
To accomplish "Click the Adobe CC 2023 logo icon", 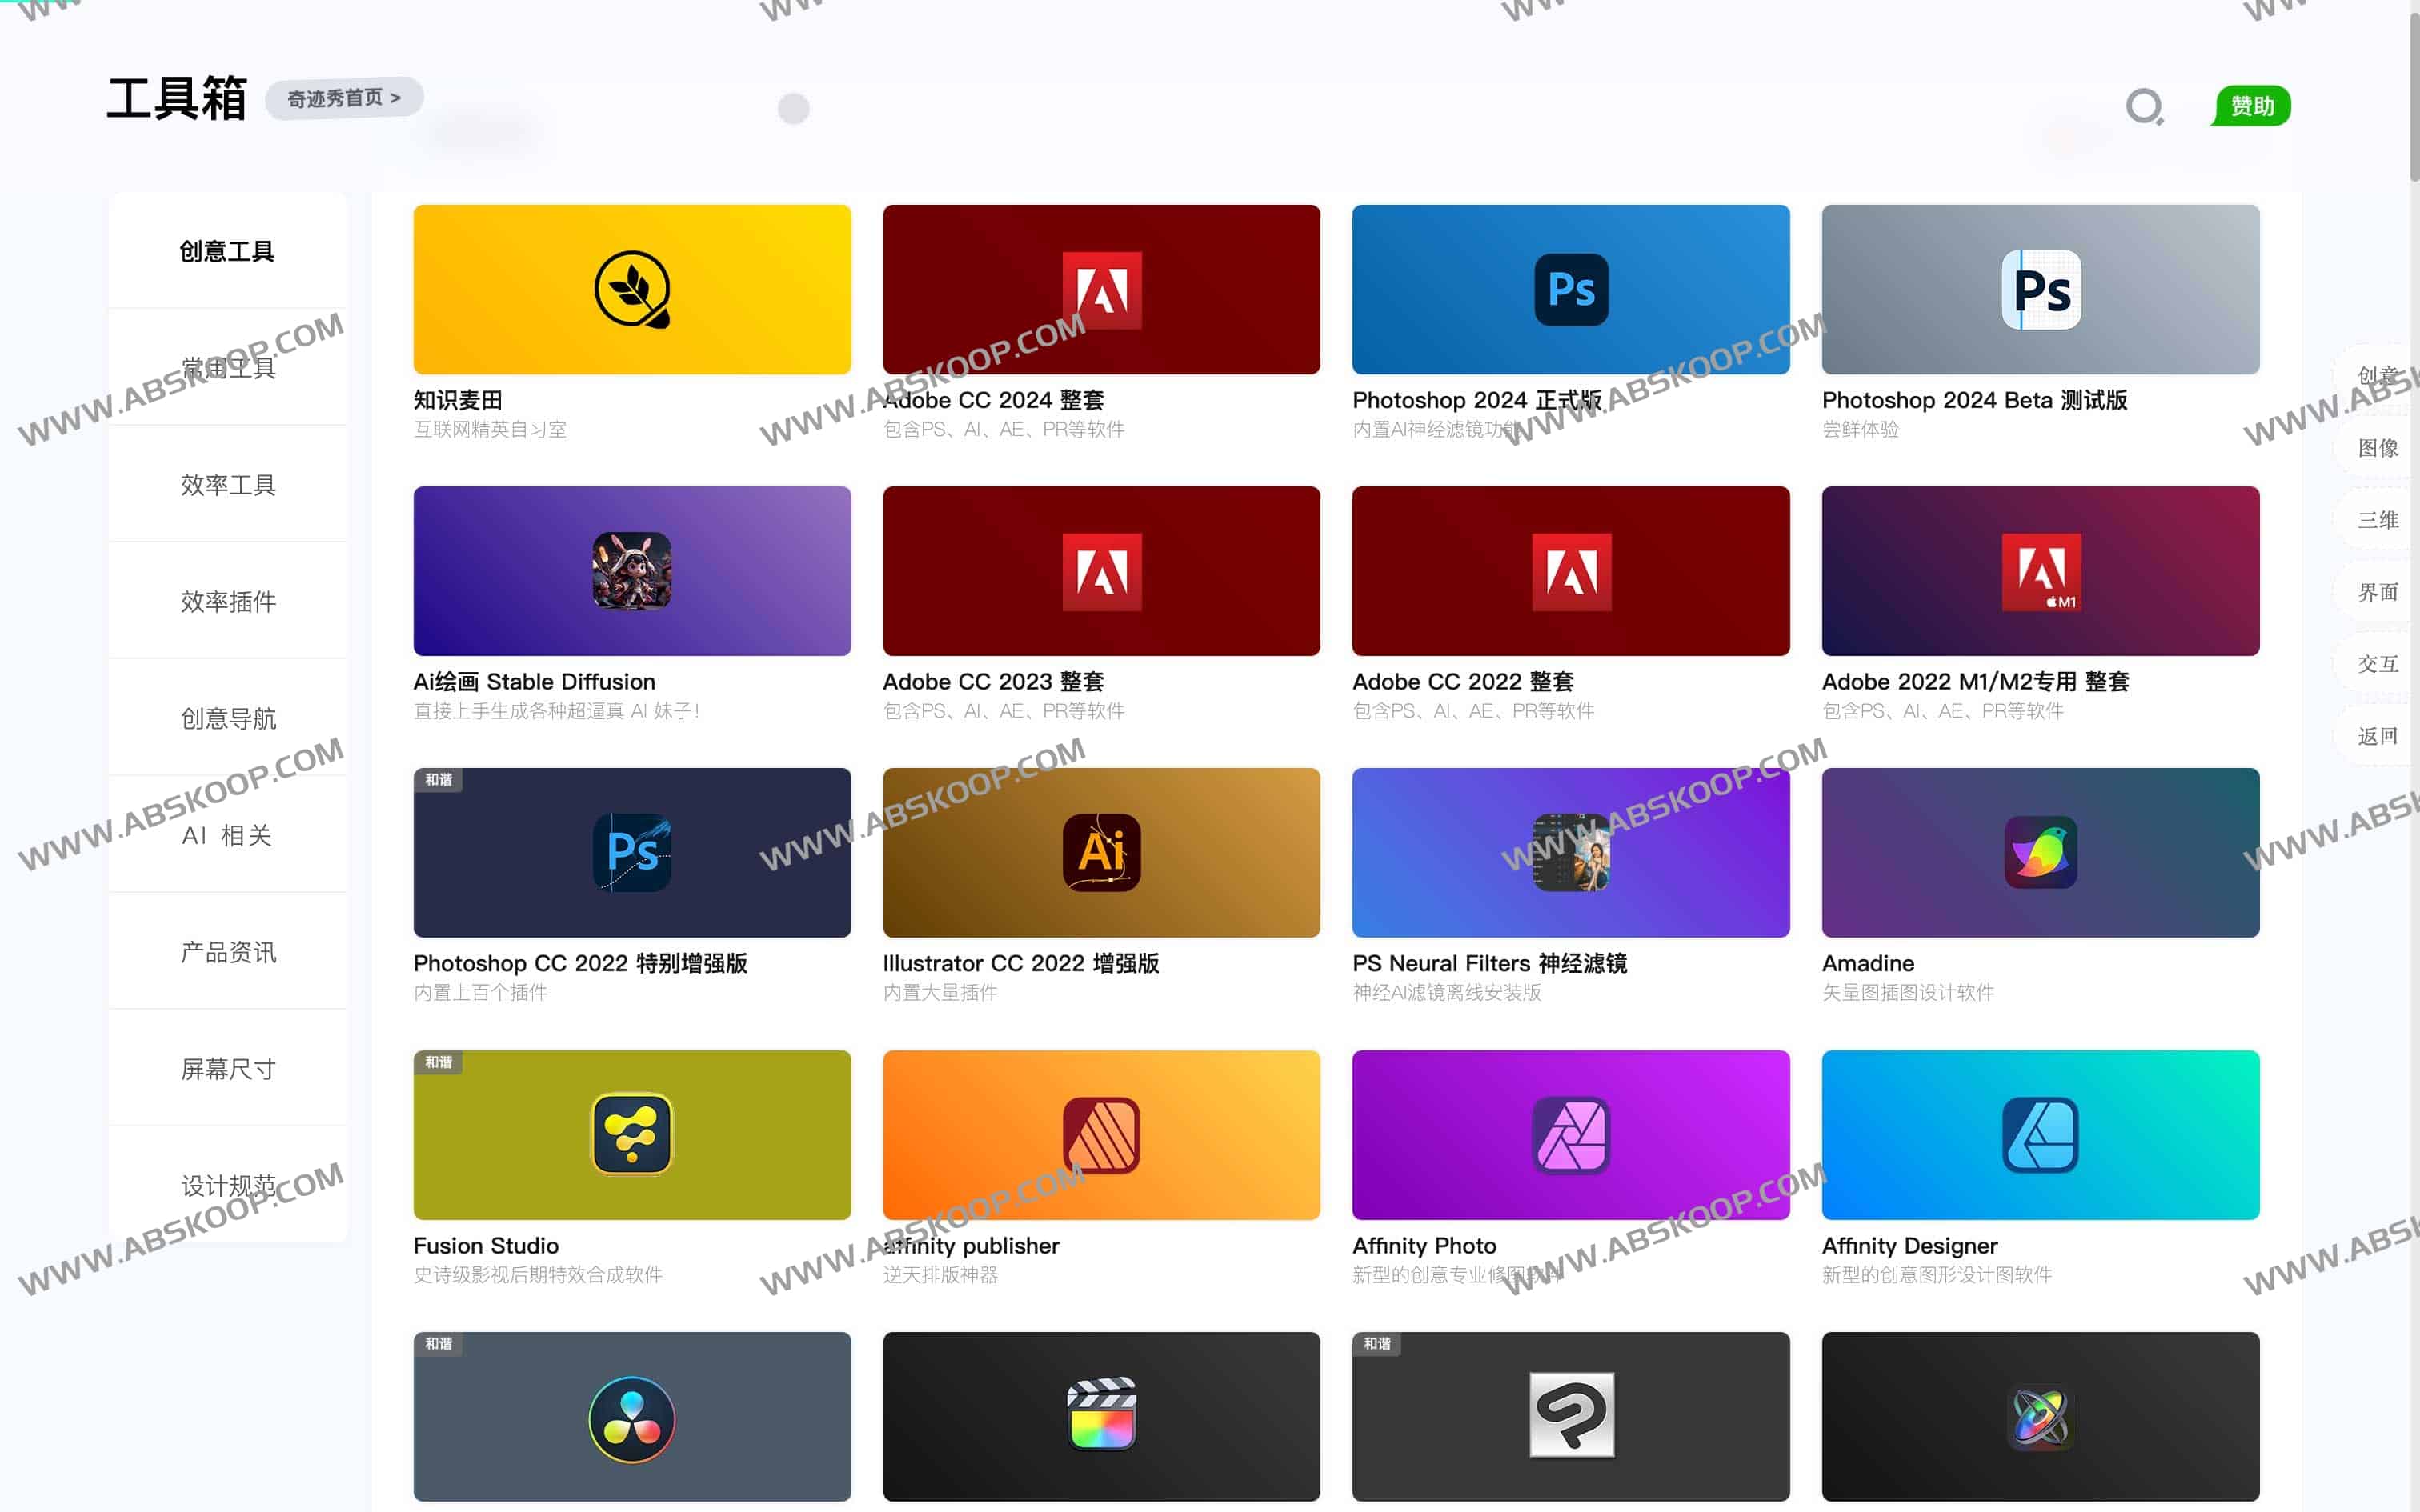I will [x=1101, y=572].
